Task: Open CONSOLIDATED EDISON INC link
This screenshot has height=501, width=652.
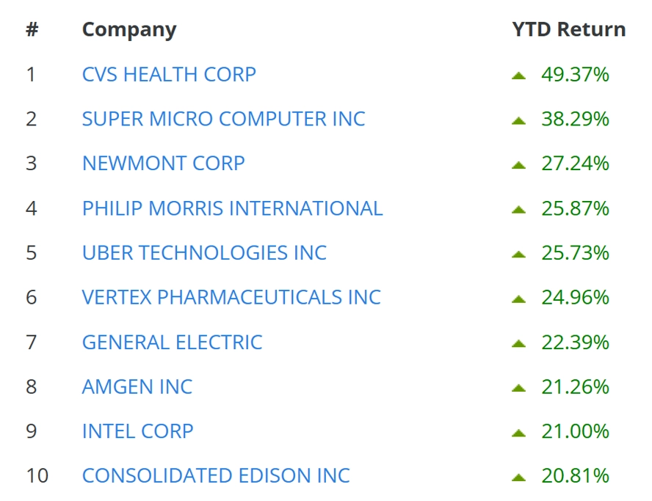Action: point(216,475)
